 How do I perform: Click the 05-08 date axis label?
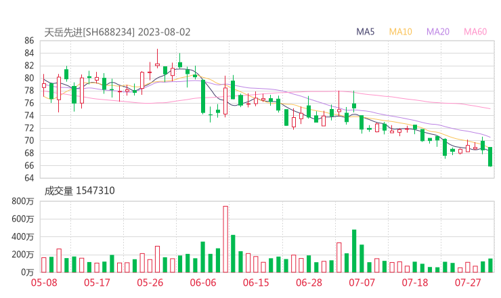point(44,282)
